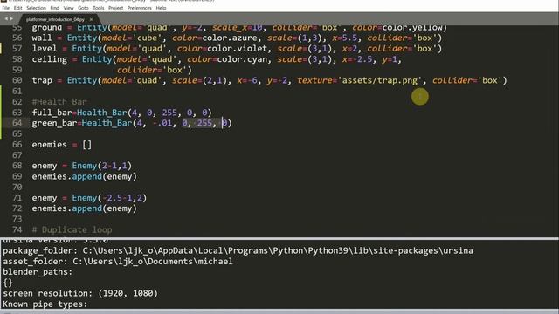Screen dimensions: 559x314
Task: Close the platformer_introduction_04.py tab
Action: (x=91, y=19)
